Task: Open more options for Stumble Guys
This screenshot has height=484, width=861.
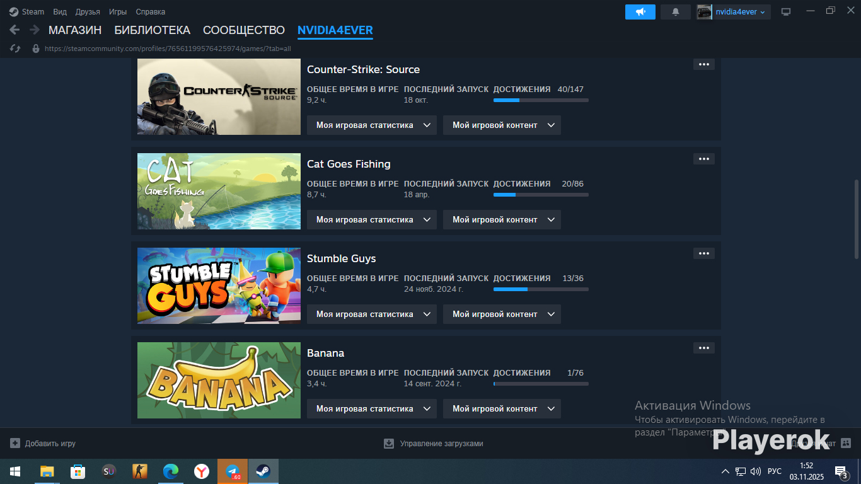Action: click(704, 253)
